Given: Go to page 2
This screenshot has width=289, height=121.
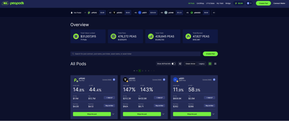Looking at the screenshot, I should (x=143, y=71).
